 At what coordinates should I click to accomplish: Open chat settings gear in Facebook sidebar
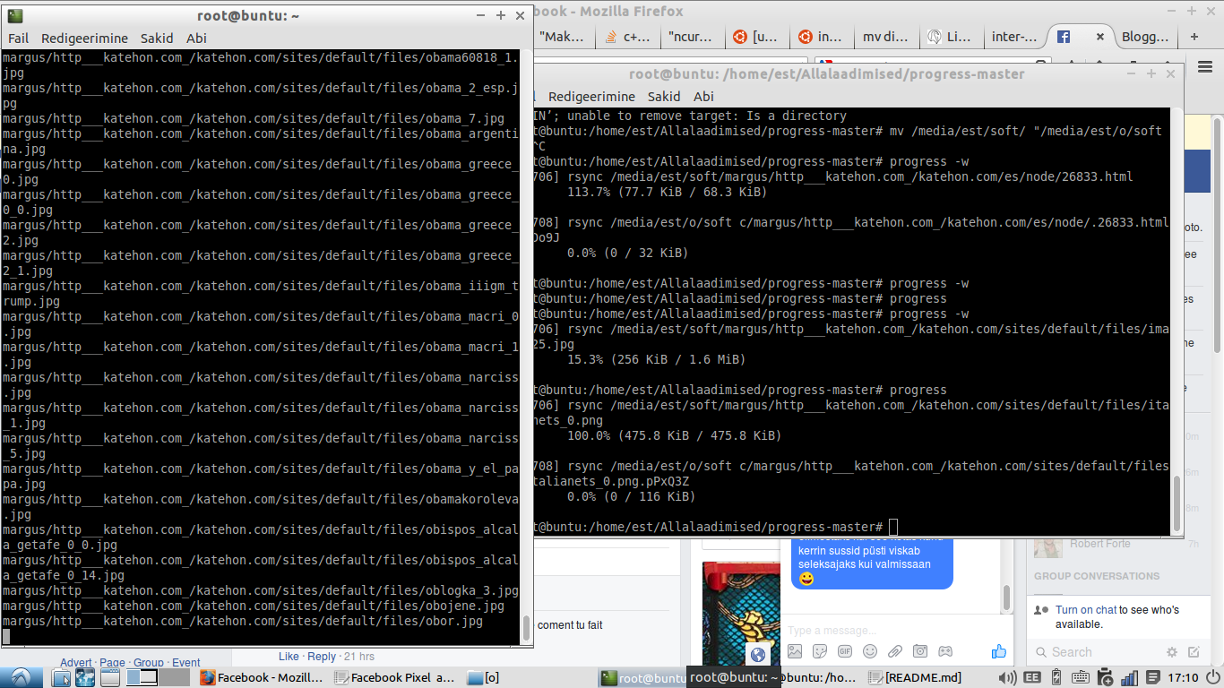[x=1172, y=652]
